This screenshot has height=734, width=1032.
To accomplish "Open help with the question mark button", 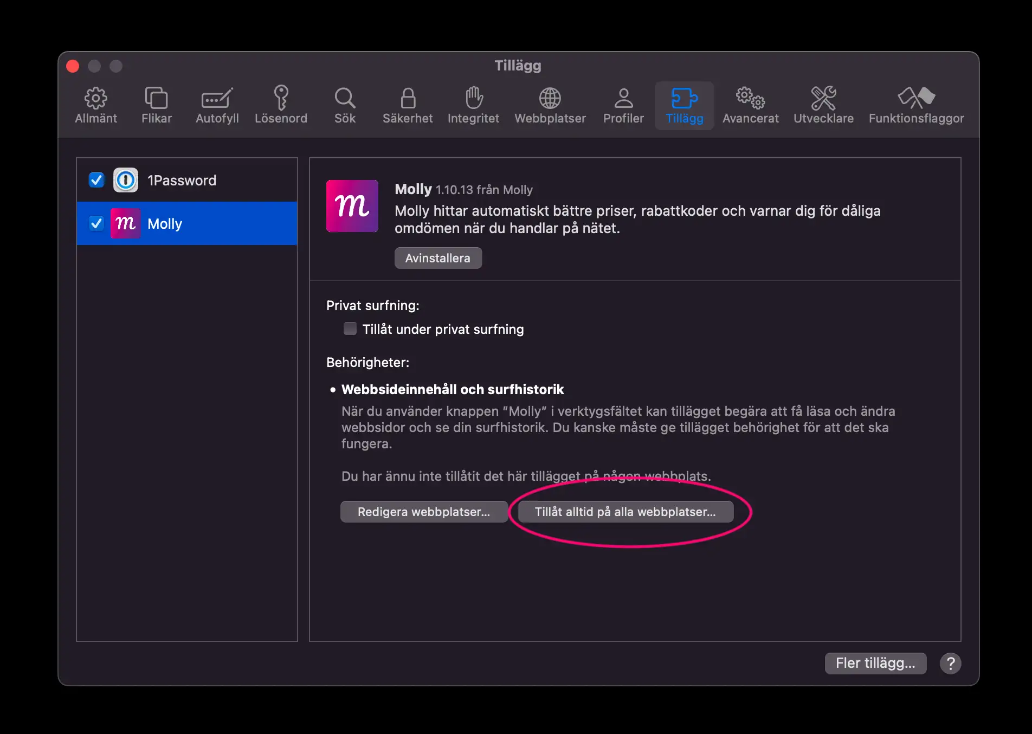I will click(951, 663).
